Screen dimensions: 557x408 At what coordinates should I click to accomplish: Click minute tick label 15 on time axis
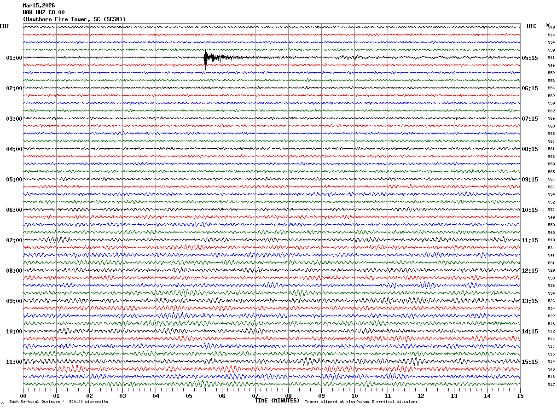click(x=520, y=396)
